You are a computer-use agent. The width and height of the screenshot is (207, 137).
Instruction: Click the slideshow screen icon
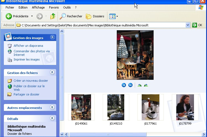coord(10,46)
